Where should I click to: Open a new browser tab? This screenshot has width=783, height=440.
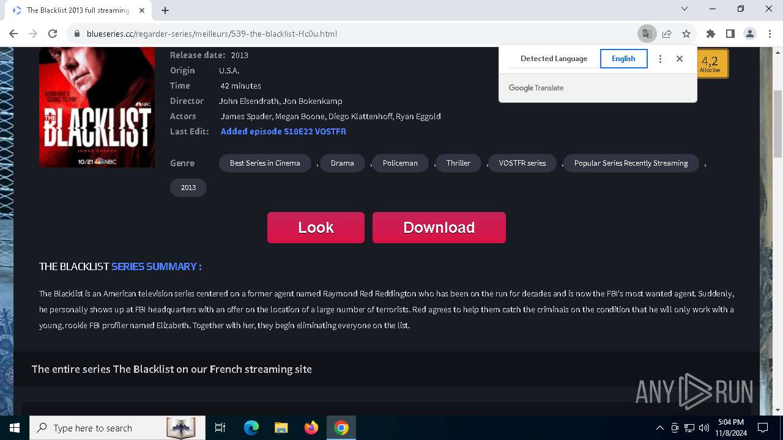165,10
